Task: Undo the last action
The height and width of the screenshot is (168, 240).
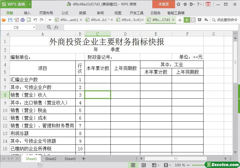Action: [x=35, y=20]
